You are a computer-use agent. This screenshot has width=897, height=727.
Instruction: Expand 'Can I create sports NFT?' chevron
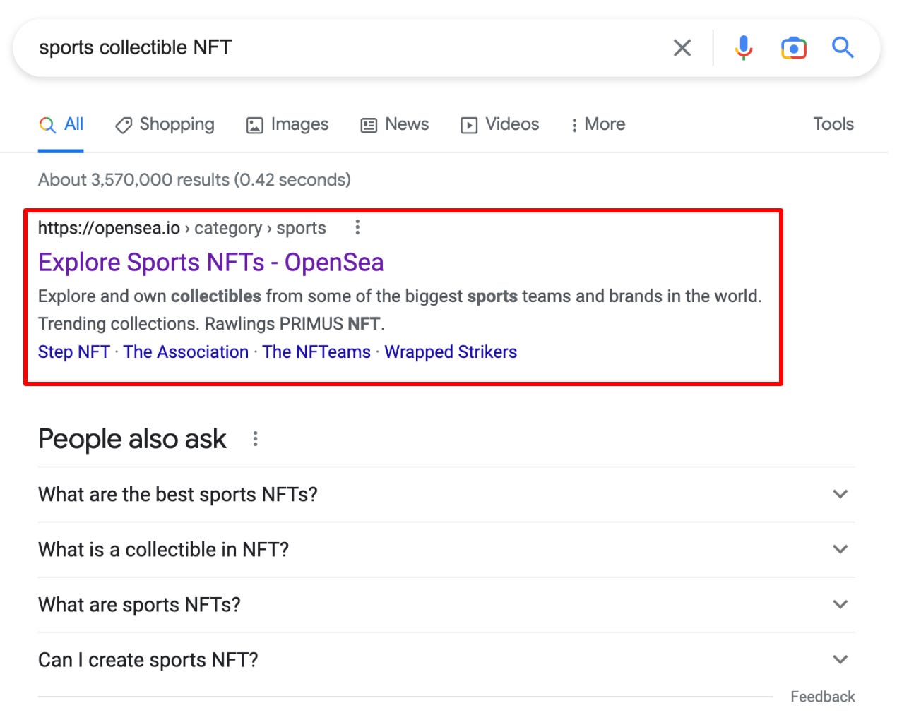[840, 659]
